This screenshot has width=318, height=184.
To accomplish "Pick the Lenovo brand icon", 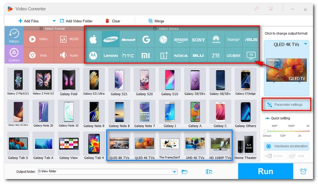I will click(110, 55).
